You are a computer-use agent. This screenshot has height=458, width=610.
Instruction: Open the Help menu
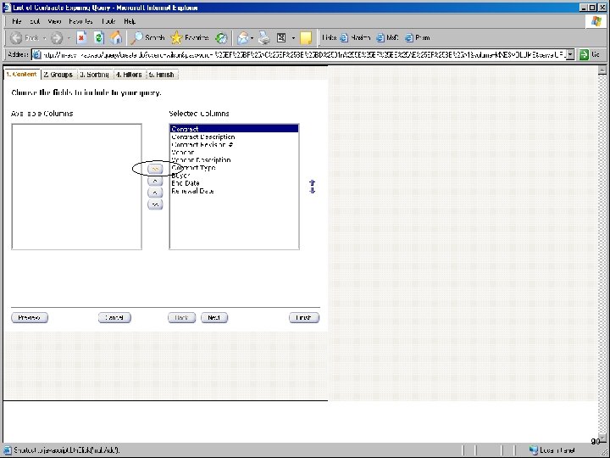[x=130, y=21]
